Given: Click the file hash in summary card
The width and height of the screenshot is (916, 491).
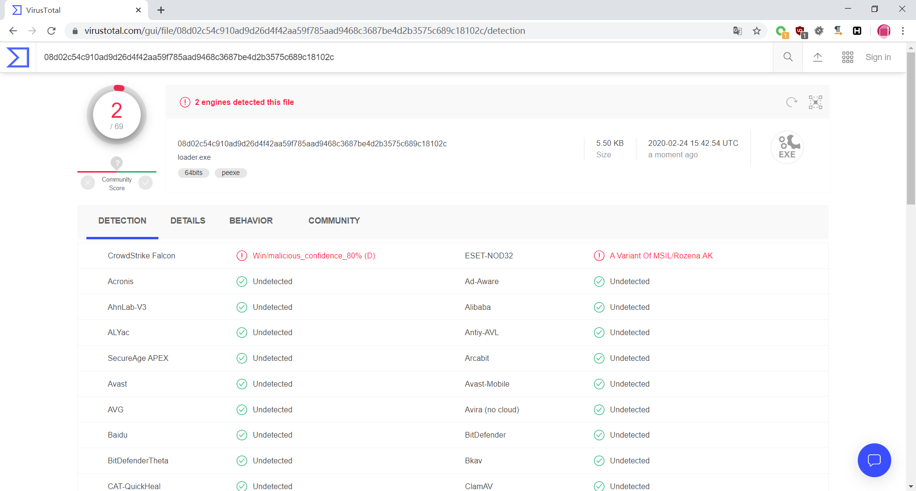Looking at the screenshot, I should pyautogui.click(x=312, y=143).
